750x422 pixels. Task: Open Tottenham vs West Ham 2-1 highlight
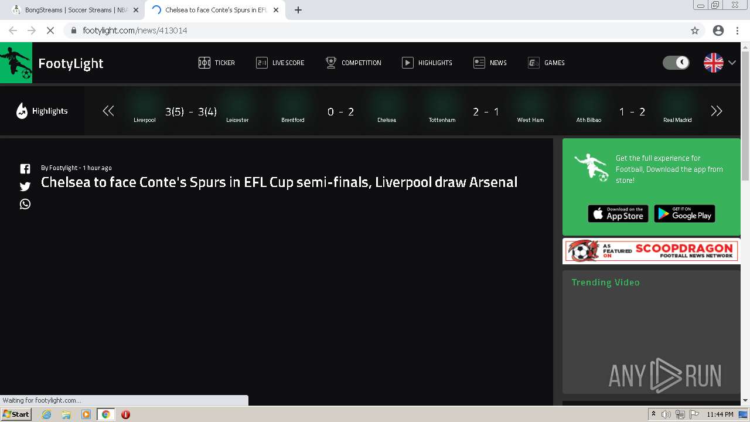(486, 111)
